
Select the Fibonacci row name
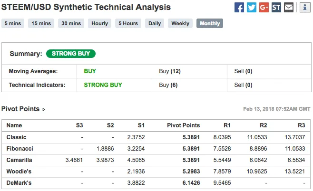coord(20,149)
